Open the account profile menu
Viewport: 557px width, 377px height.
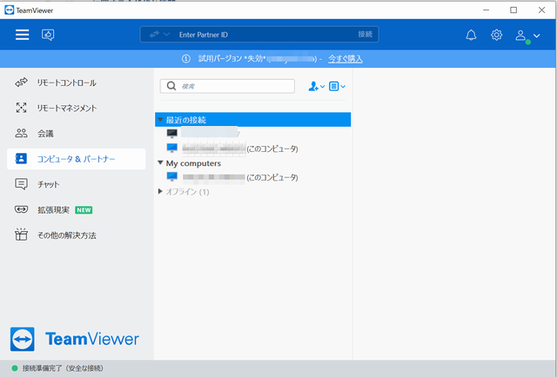click(527, 36)
